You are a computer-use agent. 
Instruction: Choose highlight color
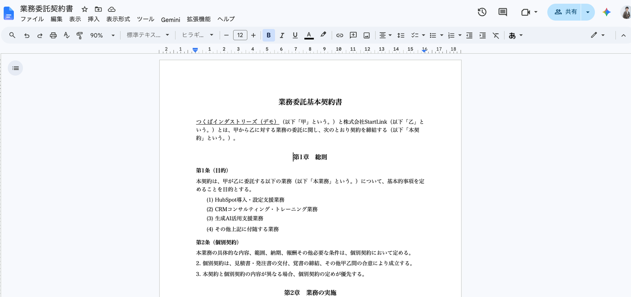click(323, 35)
